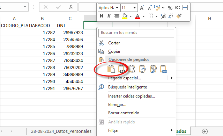
Task: Click cell with value 4545454
Action: coord(70,81)
